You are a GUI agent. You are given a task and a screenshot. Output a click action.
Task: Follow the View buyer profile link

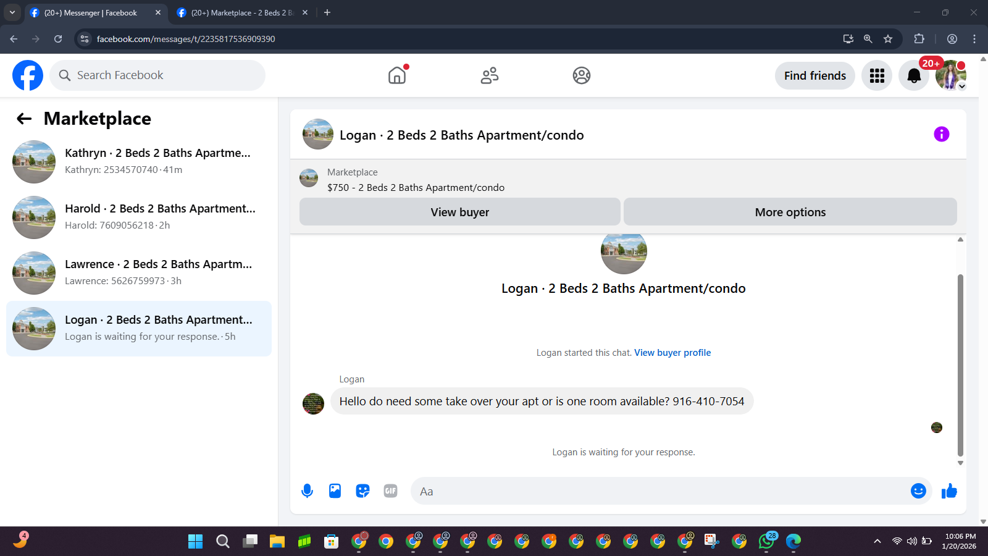[x=672, y=353]
